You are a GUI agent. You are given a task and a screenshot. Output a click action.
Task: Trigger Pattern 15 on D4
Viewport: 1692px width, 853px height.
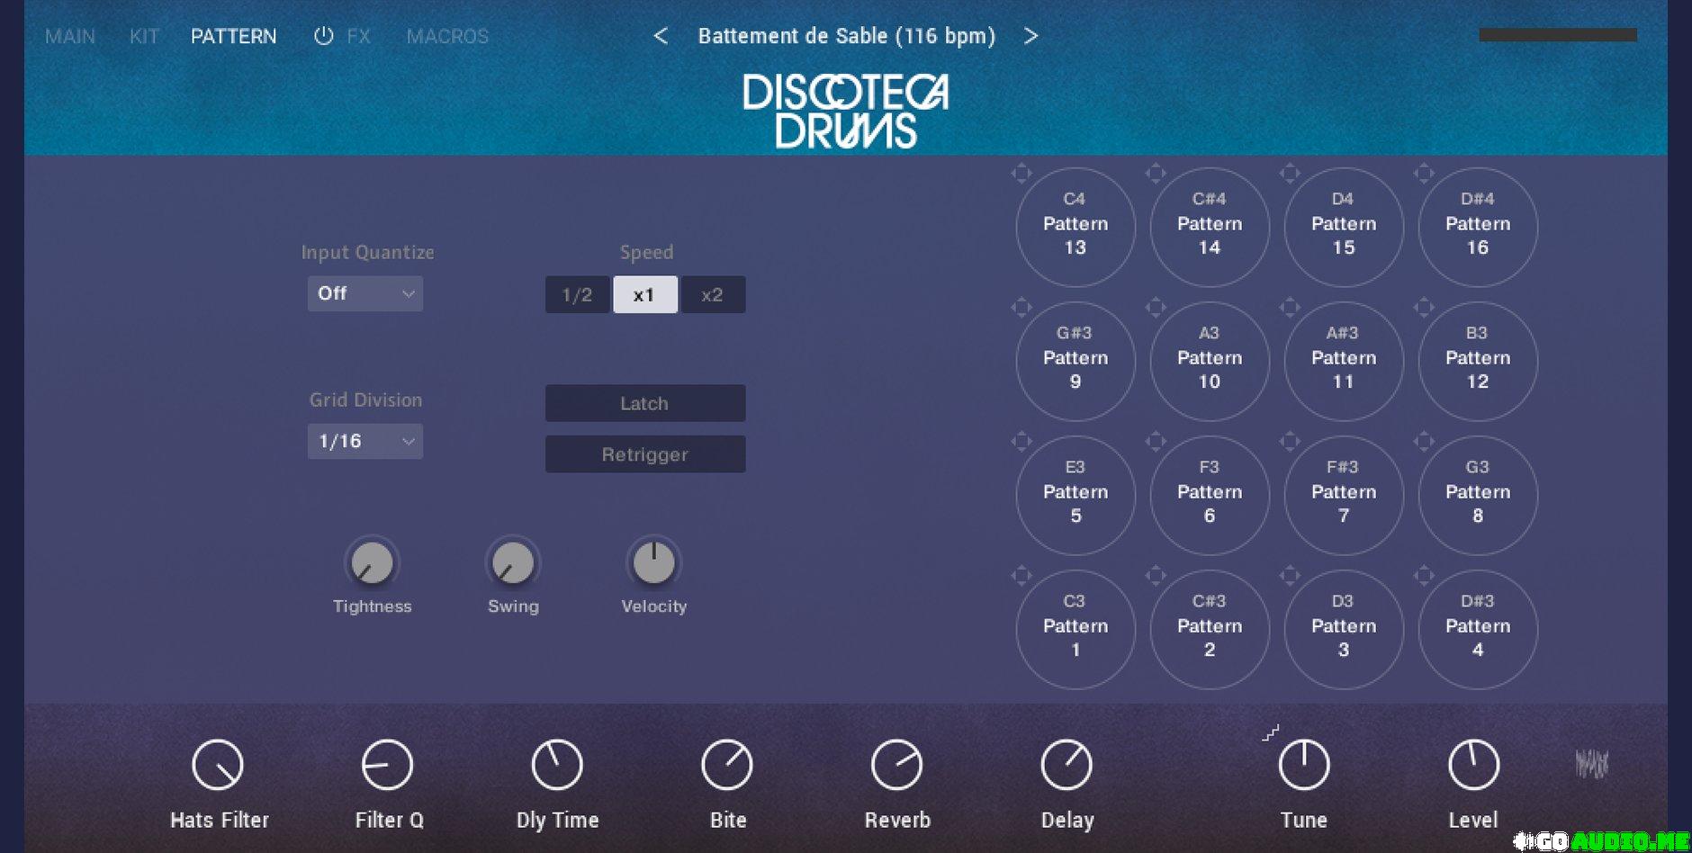[x=1344, y=228]
